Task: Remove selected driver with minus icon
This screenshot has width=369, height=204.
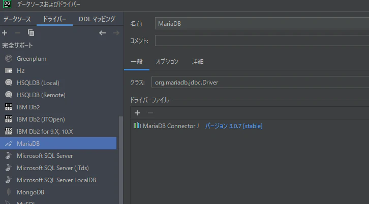Action: pos(18,33)
